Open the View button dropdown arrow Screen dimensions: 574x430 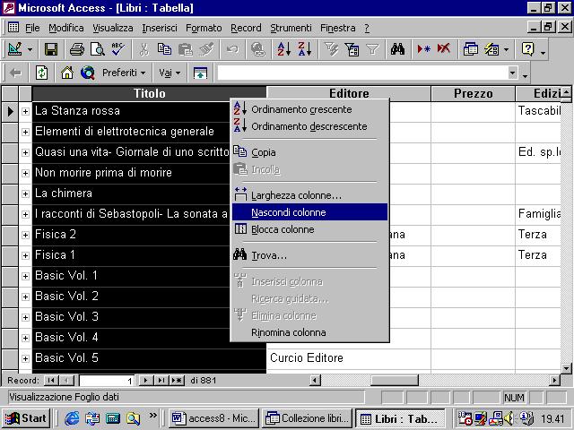click(30, 49)
